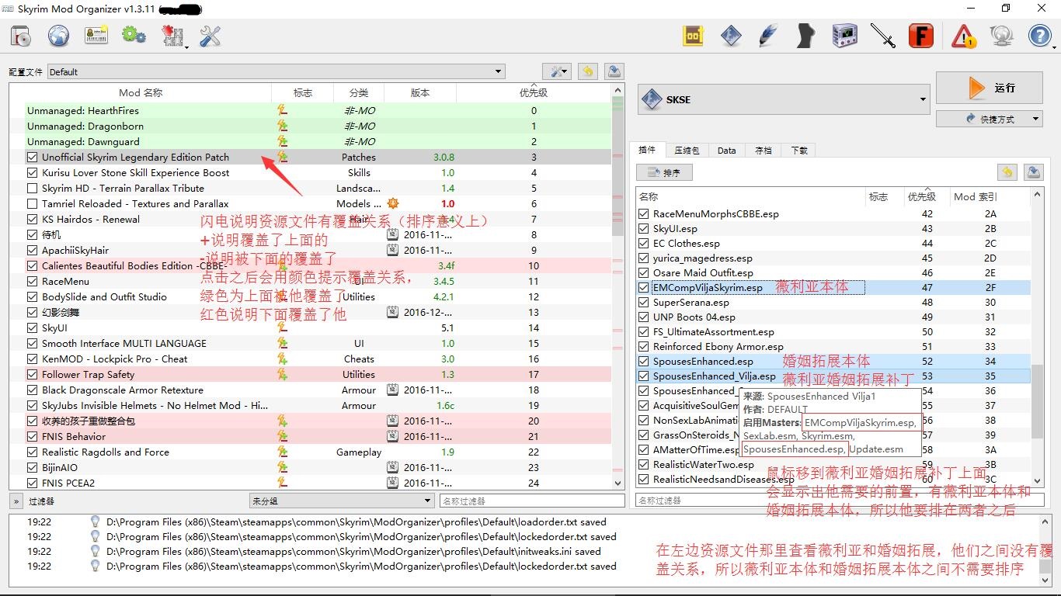Launch the red F shortcut icon

click(920, 36)
